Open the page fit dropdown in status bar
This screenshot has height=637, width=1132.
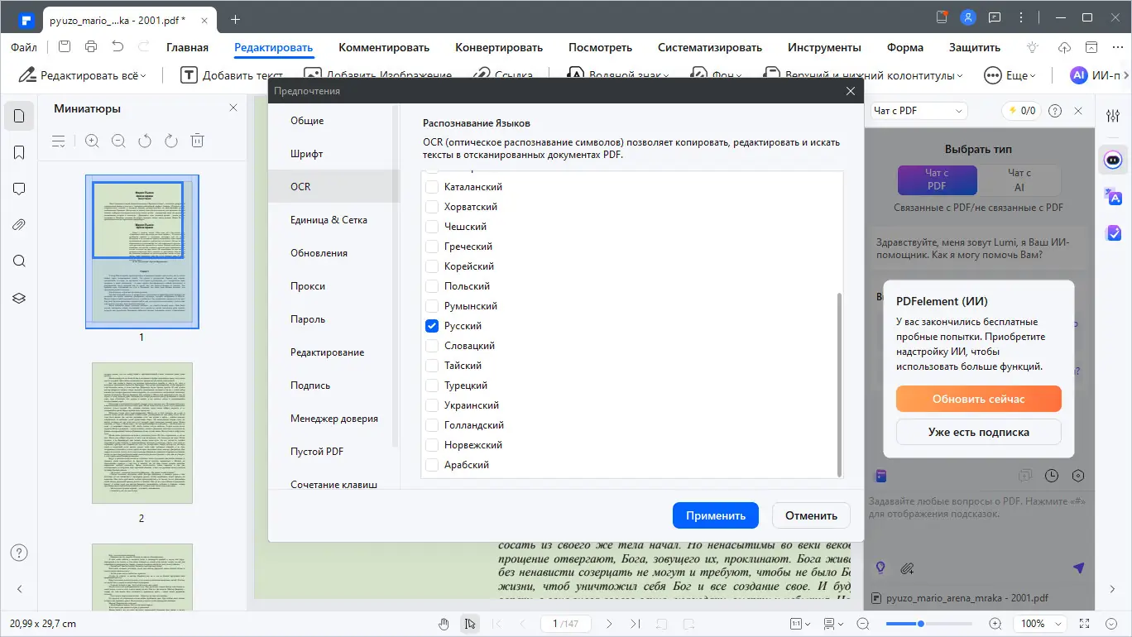799,624
